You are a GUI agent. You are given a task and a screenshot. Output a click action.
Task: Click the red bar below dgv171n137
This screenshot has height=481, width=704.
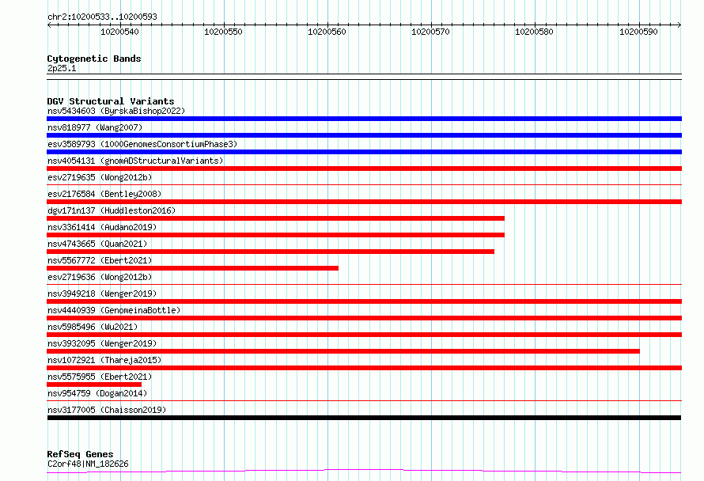tap(276, 218)
